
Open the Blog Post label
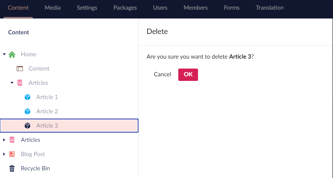[33, 154]
